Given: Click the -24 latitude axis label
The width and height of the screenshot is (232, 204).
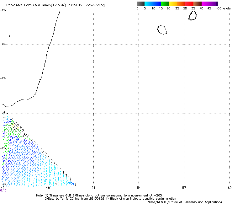Looking at the screenshot, I should (x=3, y=78).
